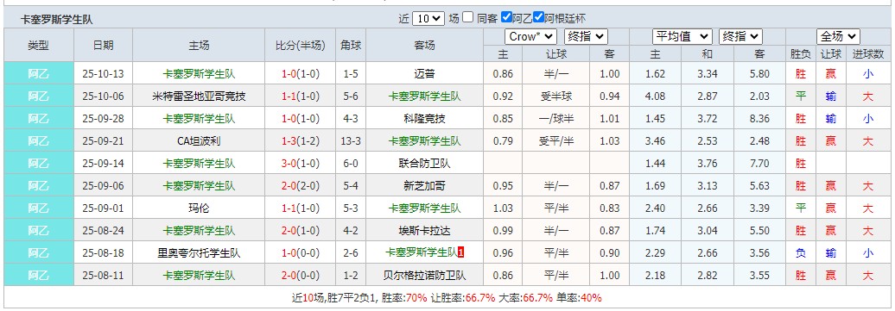
Task: Click the 类型 column header
Action: tap(39, 46)
